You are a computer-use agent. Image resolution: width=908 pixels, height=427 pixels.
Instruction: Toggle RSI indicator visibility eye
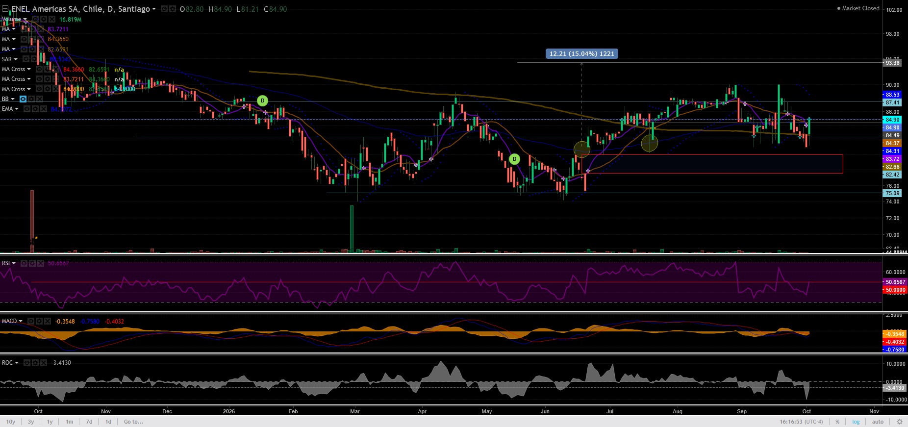(x=24, y=263)
